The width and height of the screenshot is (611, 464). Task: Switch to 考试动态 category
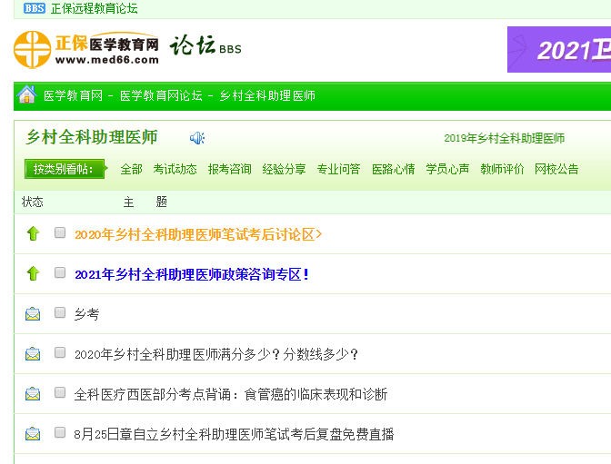click(175, 169)
